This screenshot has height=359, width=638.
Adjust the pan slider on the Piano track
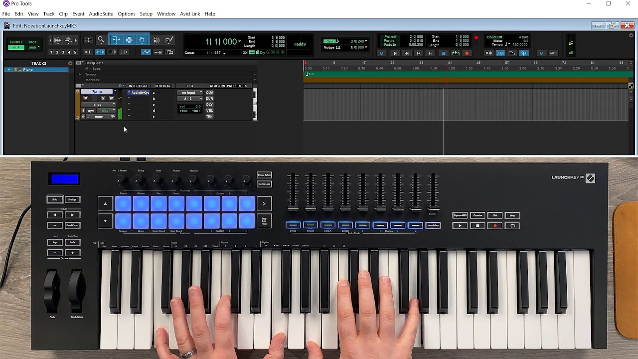coord(190,111)
